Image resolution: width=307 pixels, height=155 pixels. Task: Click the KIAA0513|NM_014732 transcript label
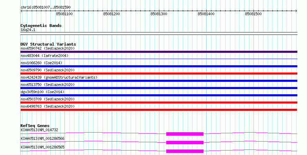(39, 130)
